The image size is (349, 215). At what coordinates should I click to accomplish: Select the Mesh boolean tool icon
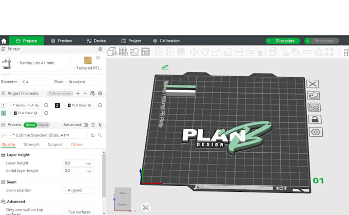[250, 52]
